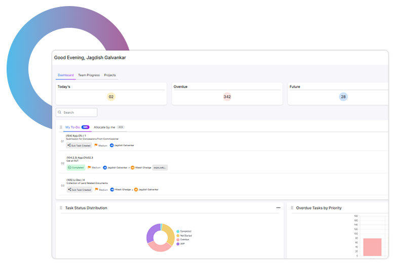The width and height of the screenshot is (394, 266).
Task: Click the orange Hitesh Ghadge avatar on task 02
Action: tap(133, 167)
